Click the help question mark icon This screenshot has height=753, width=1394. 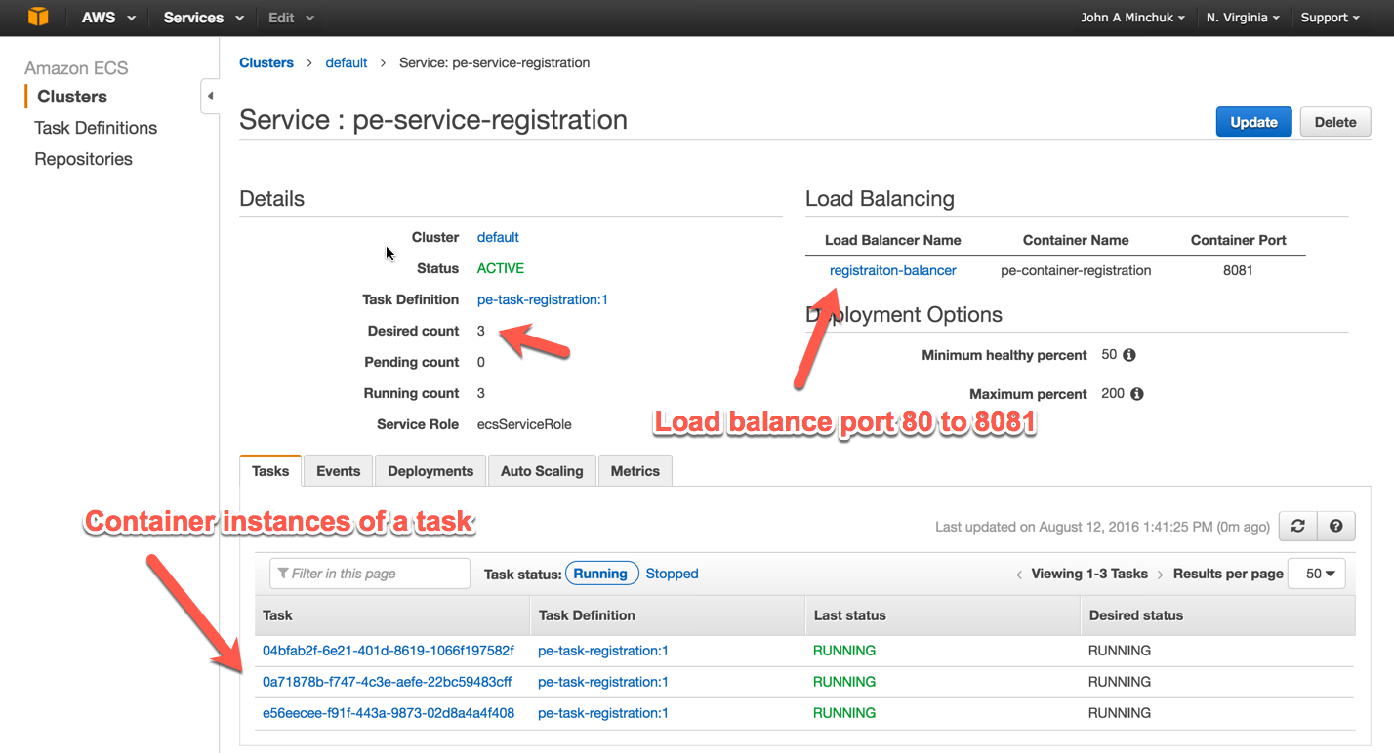click(1335, 526)
